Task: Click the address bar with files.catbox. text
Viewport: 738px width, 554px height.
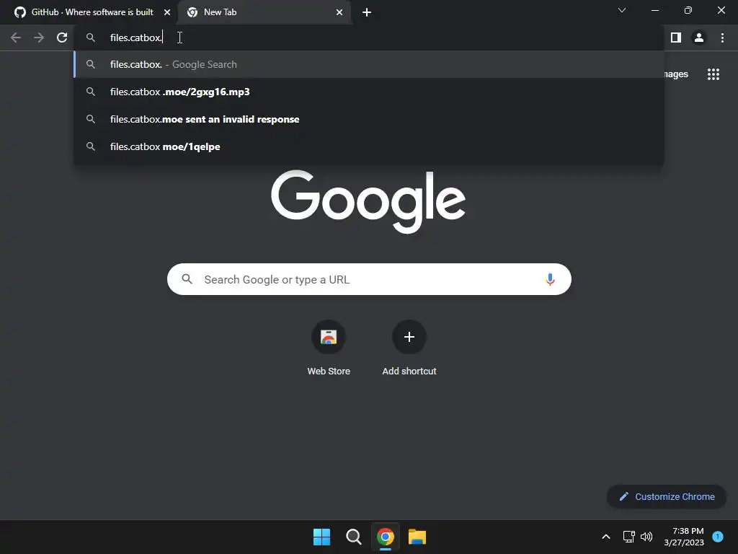Action: point(369,38)
